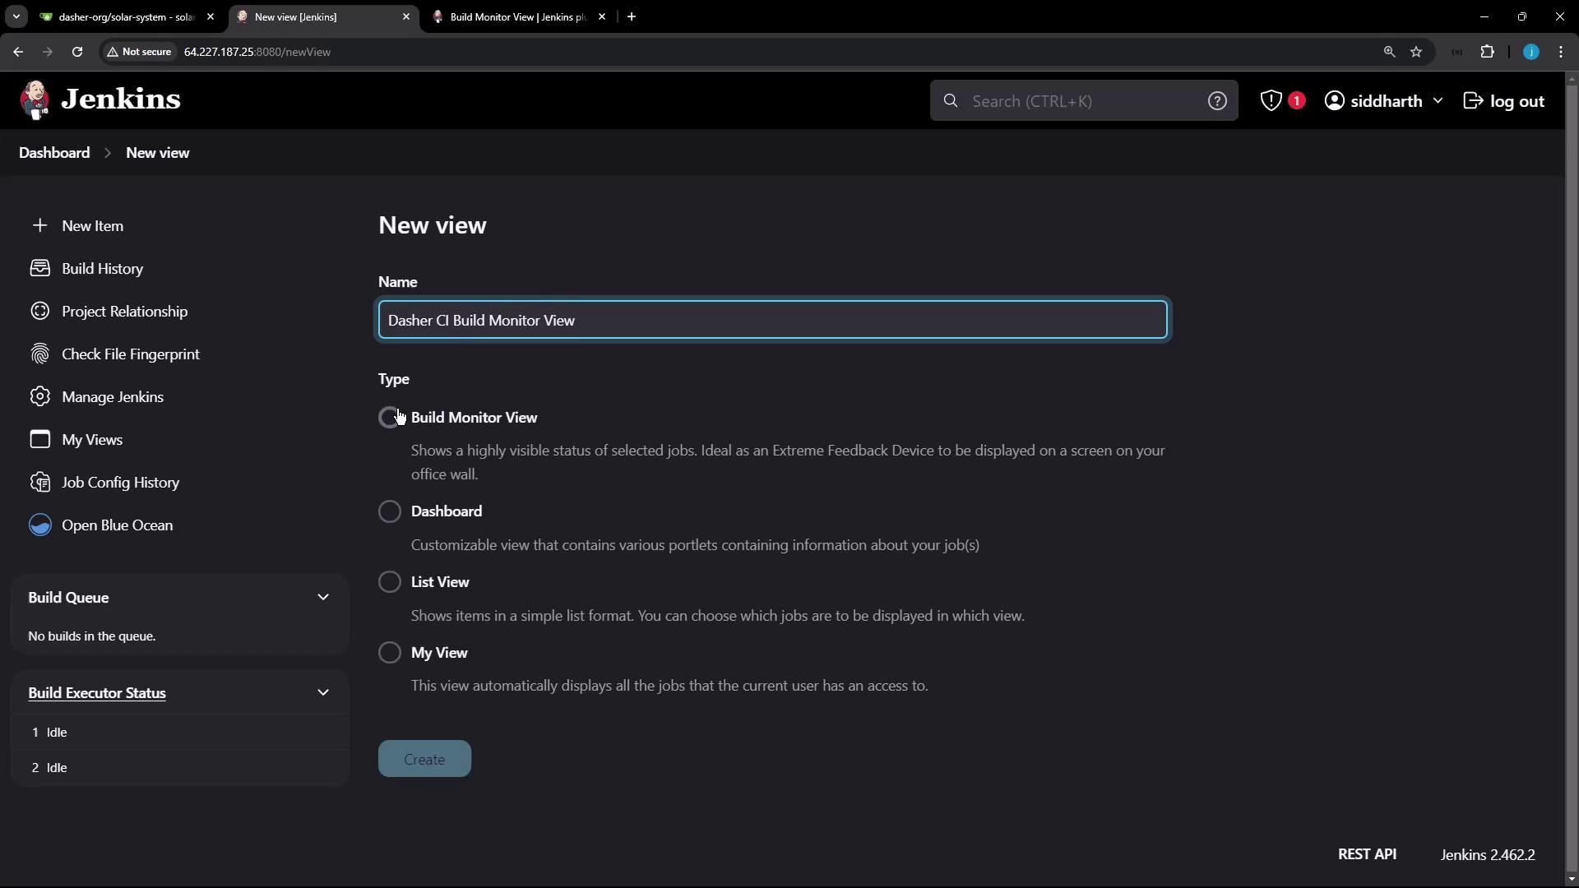The height and width of the screenshot is (888, 1579).
Task: Click the Check File Fingerprint icon
Action: (x=39, y=354)
